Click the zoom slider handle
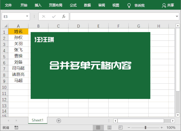 pos(146,128)
